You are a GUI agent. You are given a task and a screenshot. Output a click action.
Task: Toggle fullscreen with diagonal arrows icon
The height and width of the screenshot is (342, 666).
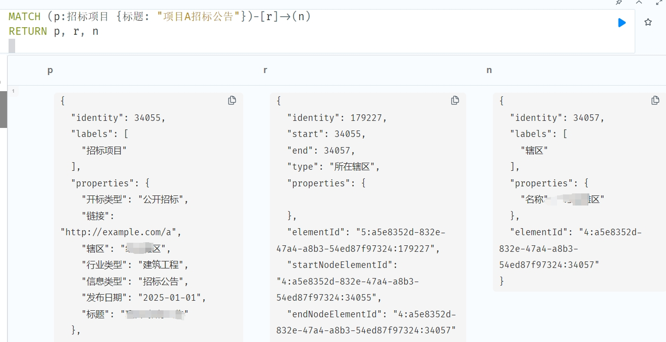(x=659, y=2)
